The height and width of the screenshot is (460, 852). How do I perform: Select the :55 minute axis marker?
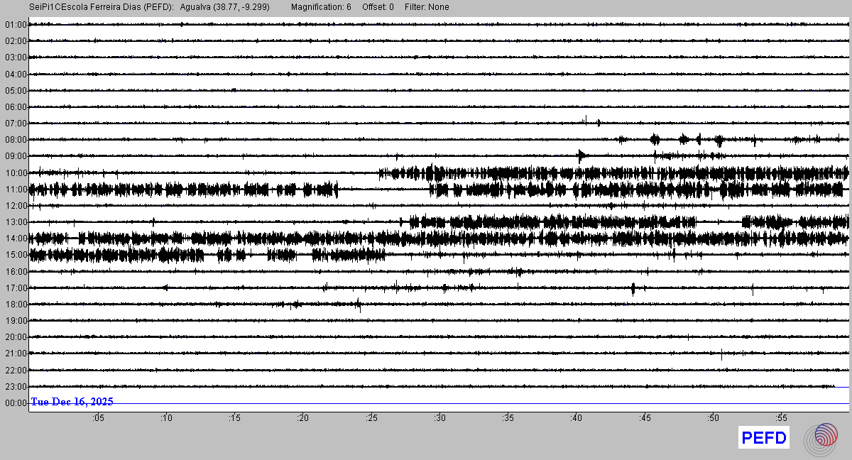click(x=781, y=418)
